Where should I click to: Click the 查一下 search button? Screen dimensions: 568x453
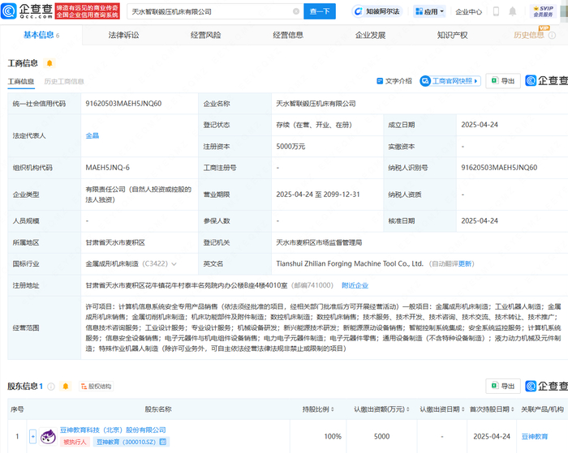click(x=321, y=11)
